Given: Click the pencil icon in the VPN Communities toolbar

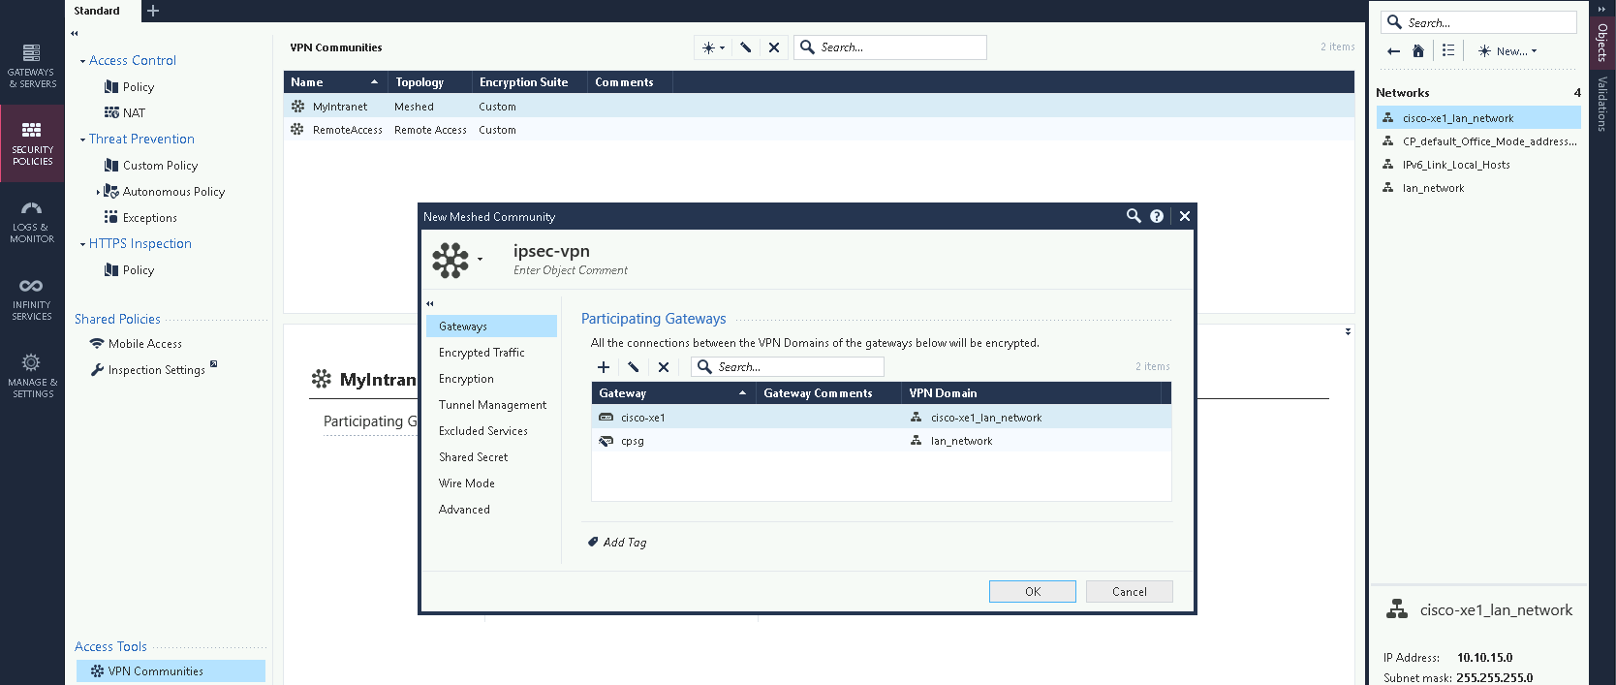Looking at the screenshot, I should 745,47.
